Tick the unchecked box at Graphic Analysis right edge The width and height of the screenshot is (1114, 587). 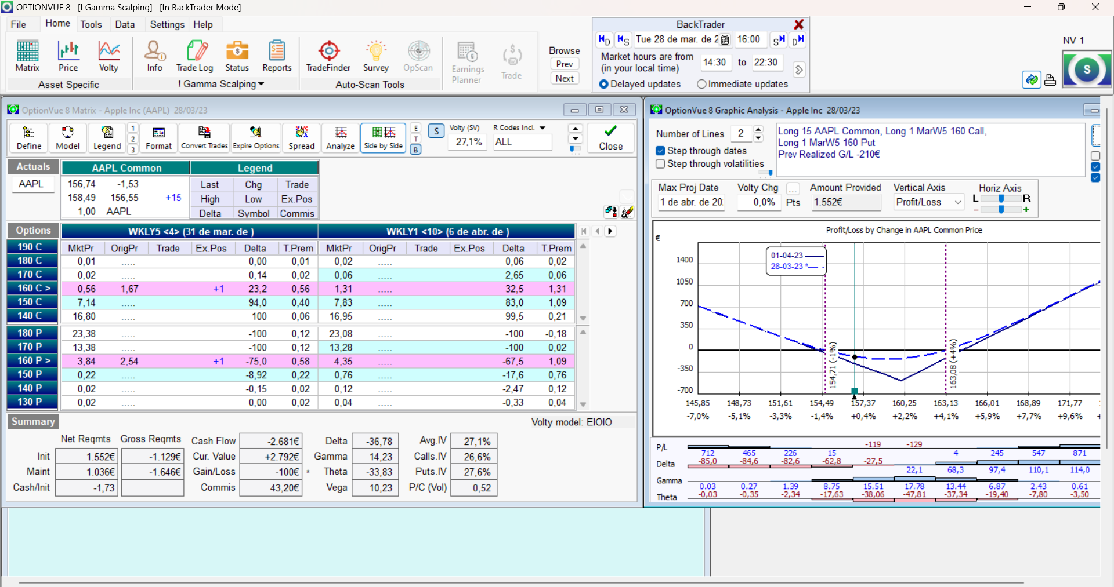[x=1095, y=156]
